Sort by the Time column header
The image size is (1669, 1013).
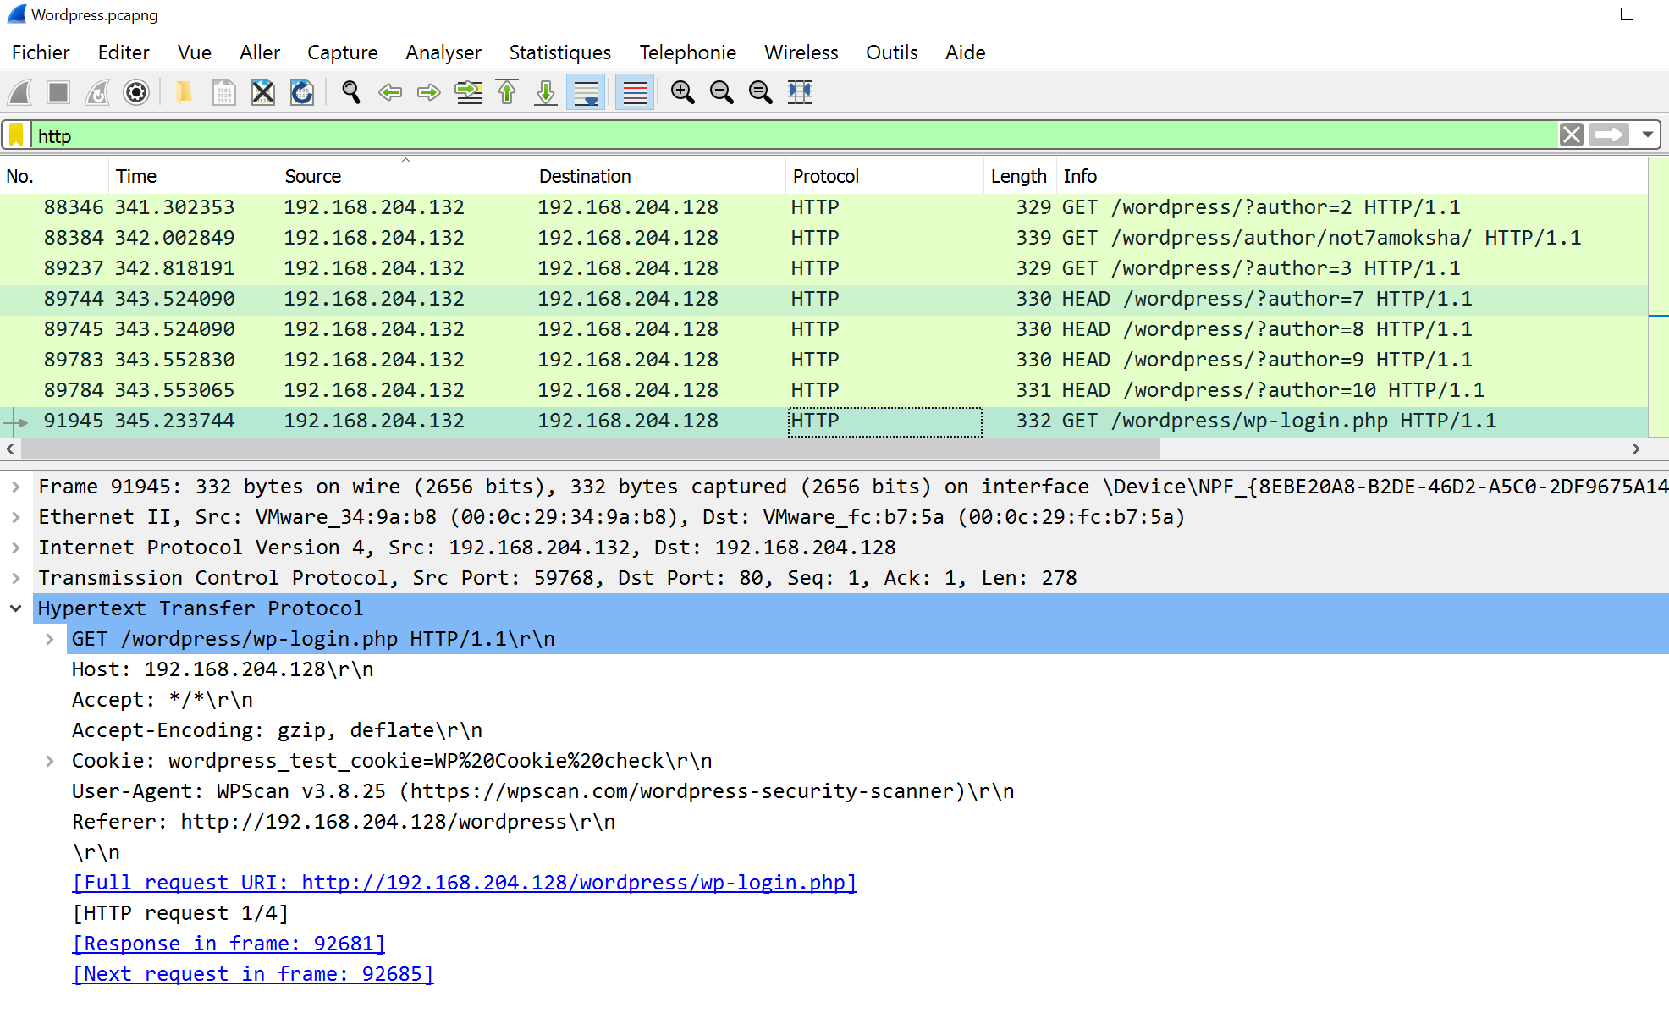pyautogui.click(x=194, y=176)
